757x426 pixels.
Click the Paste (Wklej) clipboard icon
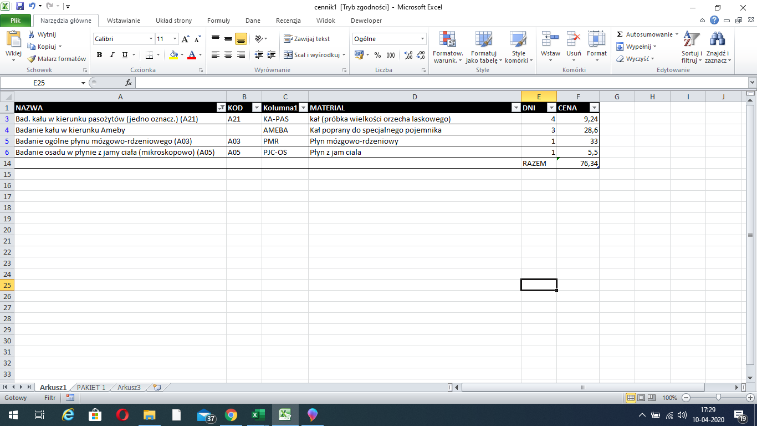13,39
